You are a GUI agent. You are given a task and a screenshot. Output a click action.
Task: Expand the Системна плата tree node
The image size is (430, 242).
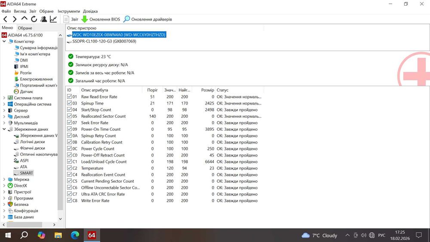(4, 98)
